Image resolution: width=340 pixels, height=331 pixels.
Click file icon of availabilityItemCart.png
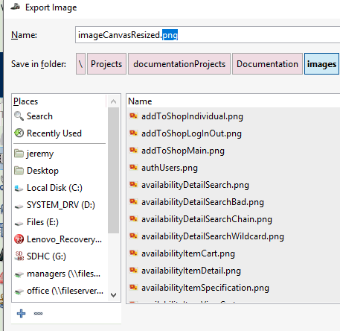tap(133, 253)
